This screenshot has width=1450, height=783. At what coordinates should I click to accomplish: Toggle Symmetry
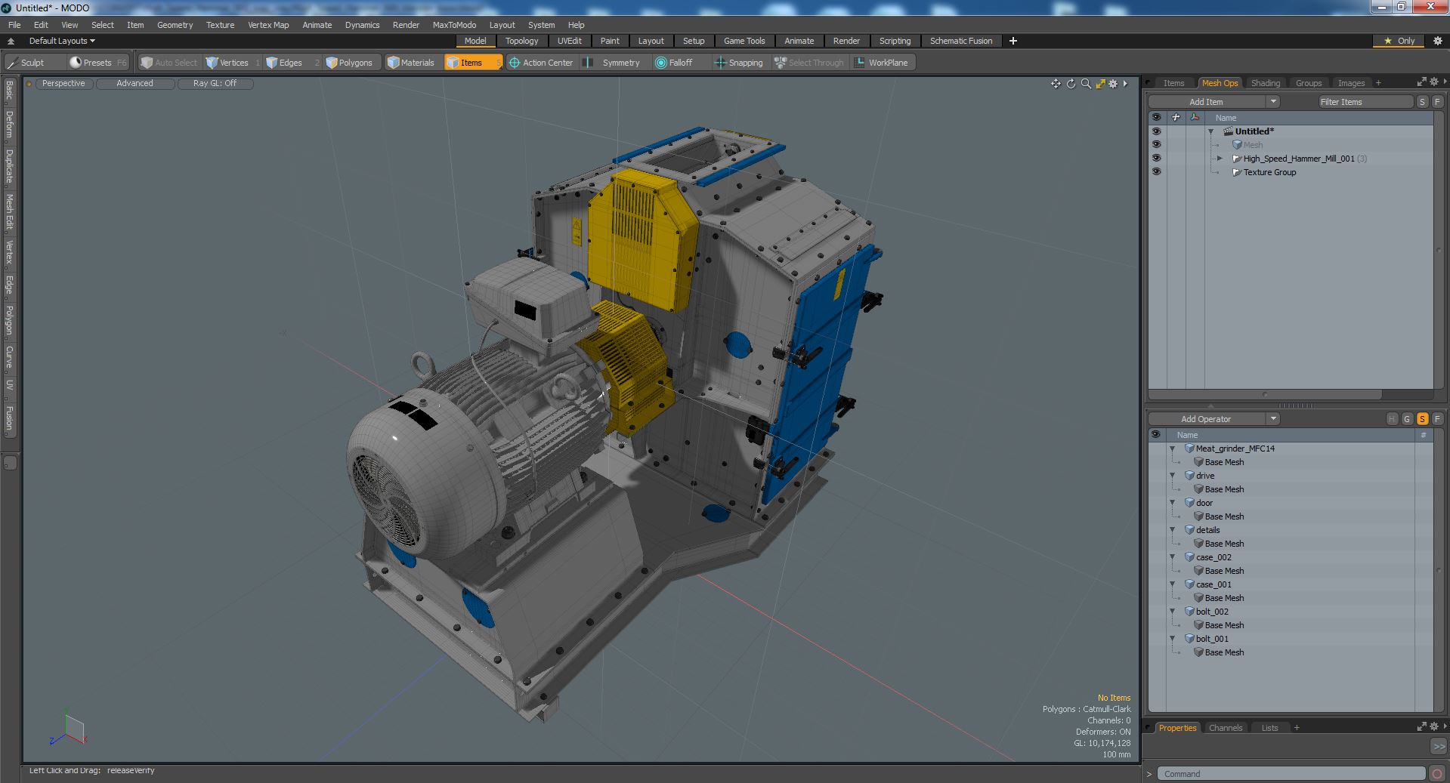point(613,63)
